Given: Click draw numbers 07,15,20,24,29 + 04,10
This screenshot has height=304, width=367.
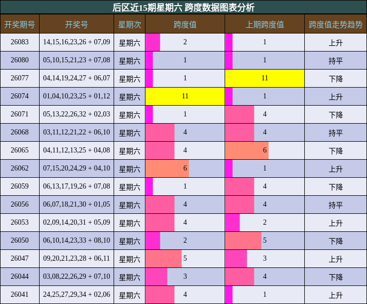Looking at the screenshot, I should pyautogui.click(x=77, y=168).
